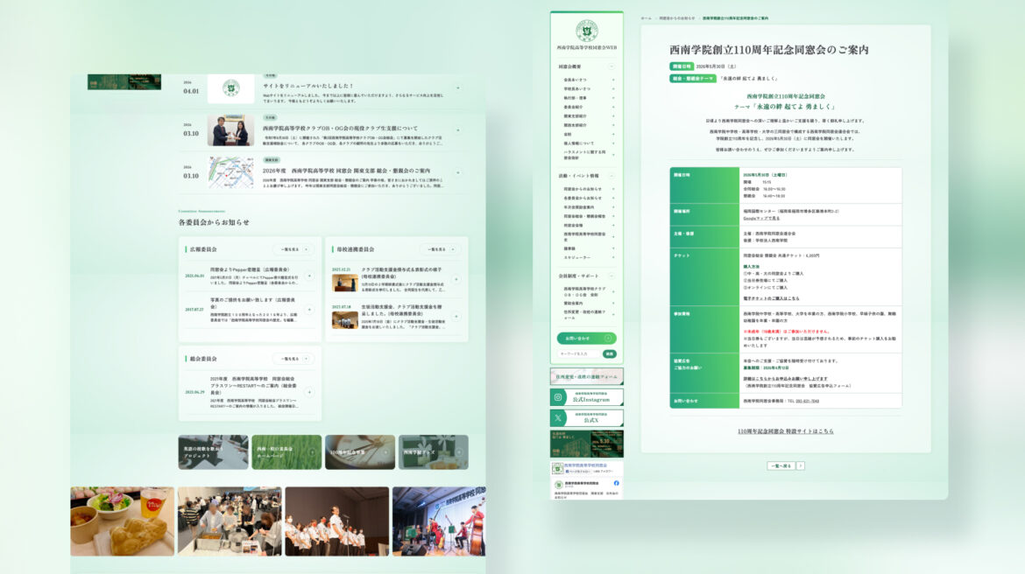Open the 公式X banner

click(x=586, y=419)
